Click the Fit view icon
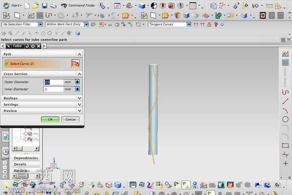 [x=117, y=6]
